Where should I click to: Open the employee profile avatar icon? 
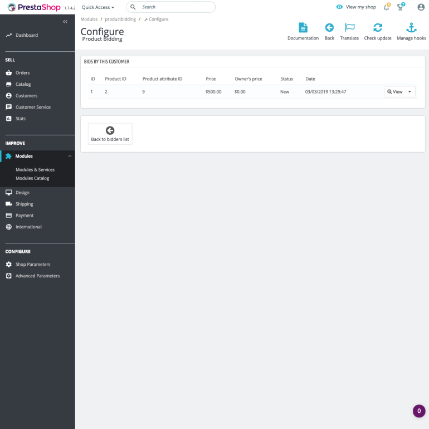pyautogui.click(x=421, y=7)
